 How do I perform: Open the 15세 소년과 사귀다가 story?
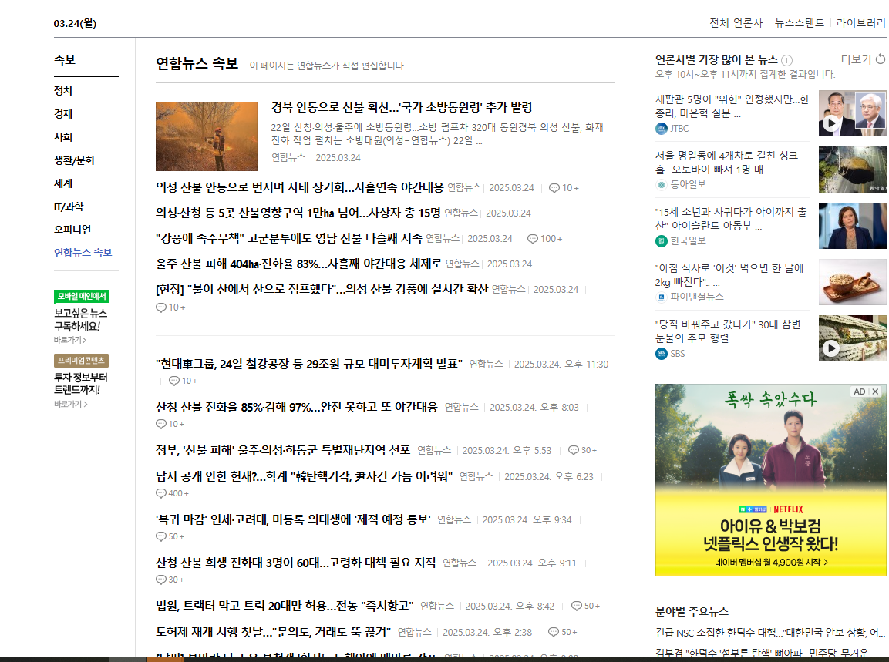click(731, 218)
